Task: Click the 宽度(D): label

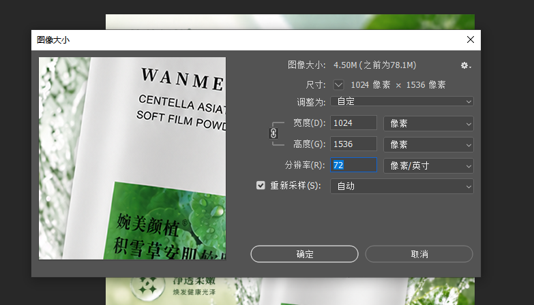Action: pos(309,123)
